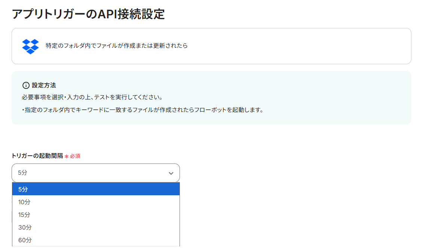The image size is (423, 249).
Task: Click the 設定方法 heading
Action: tap(44, 85)
